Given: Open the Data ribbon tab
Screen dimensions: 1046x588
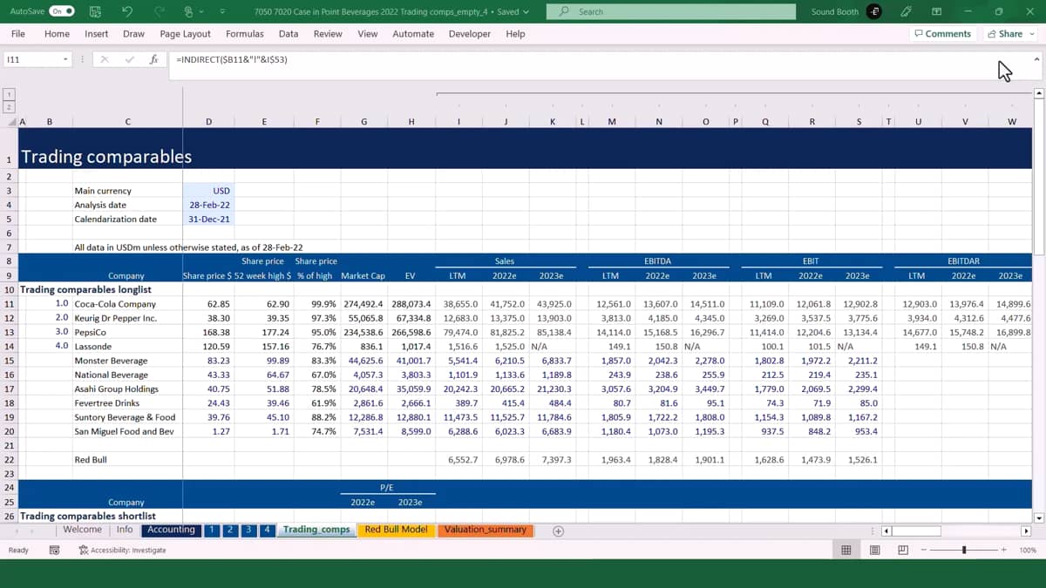Looking at the screenshot, I should (x=289, y=34).
